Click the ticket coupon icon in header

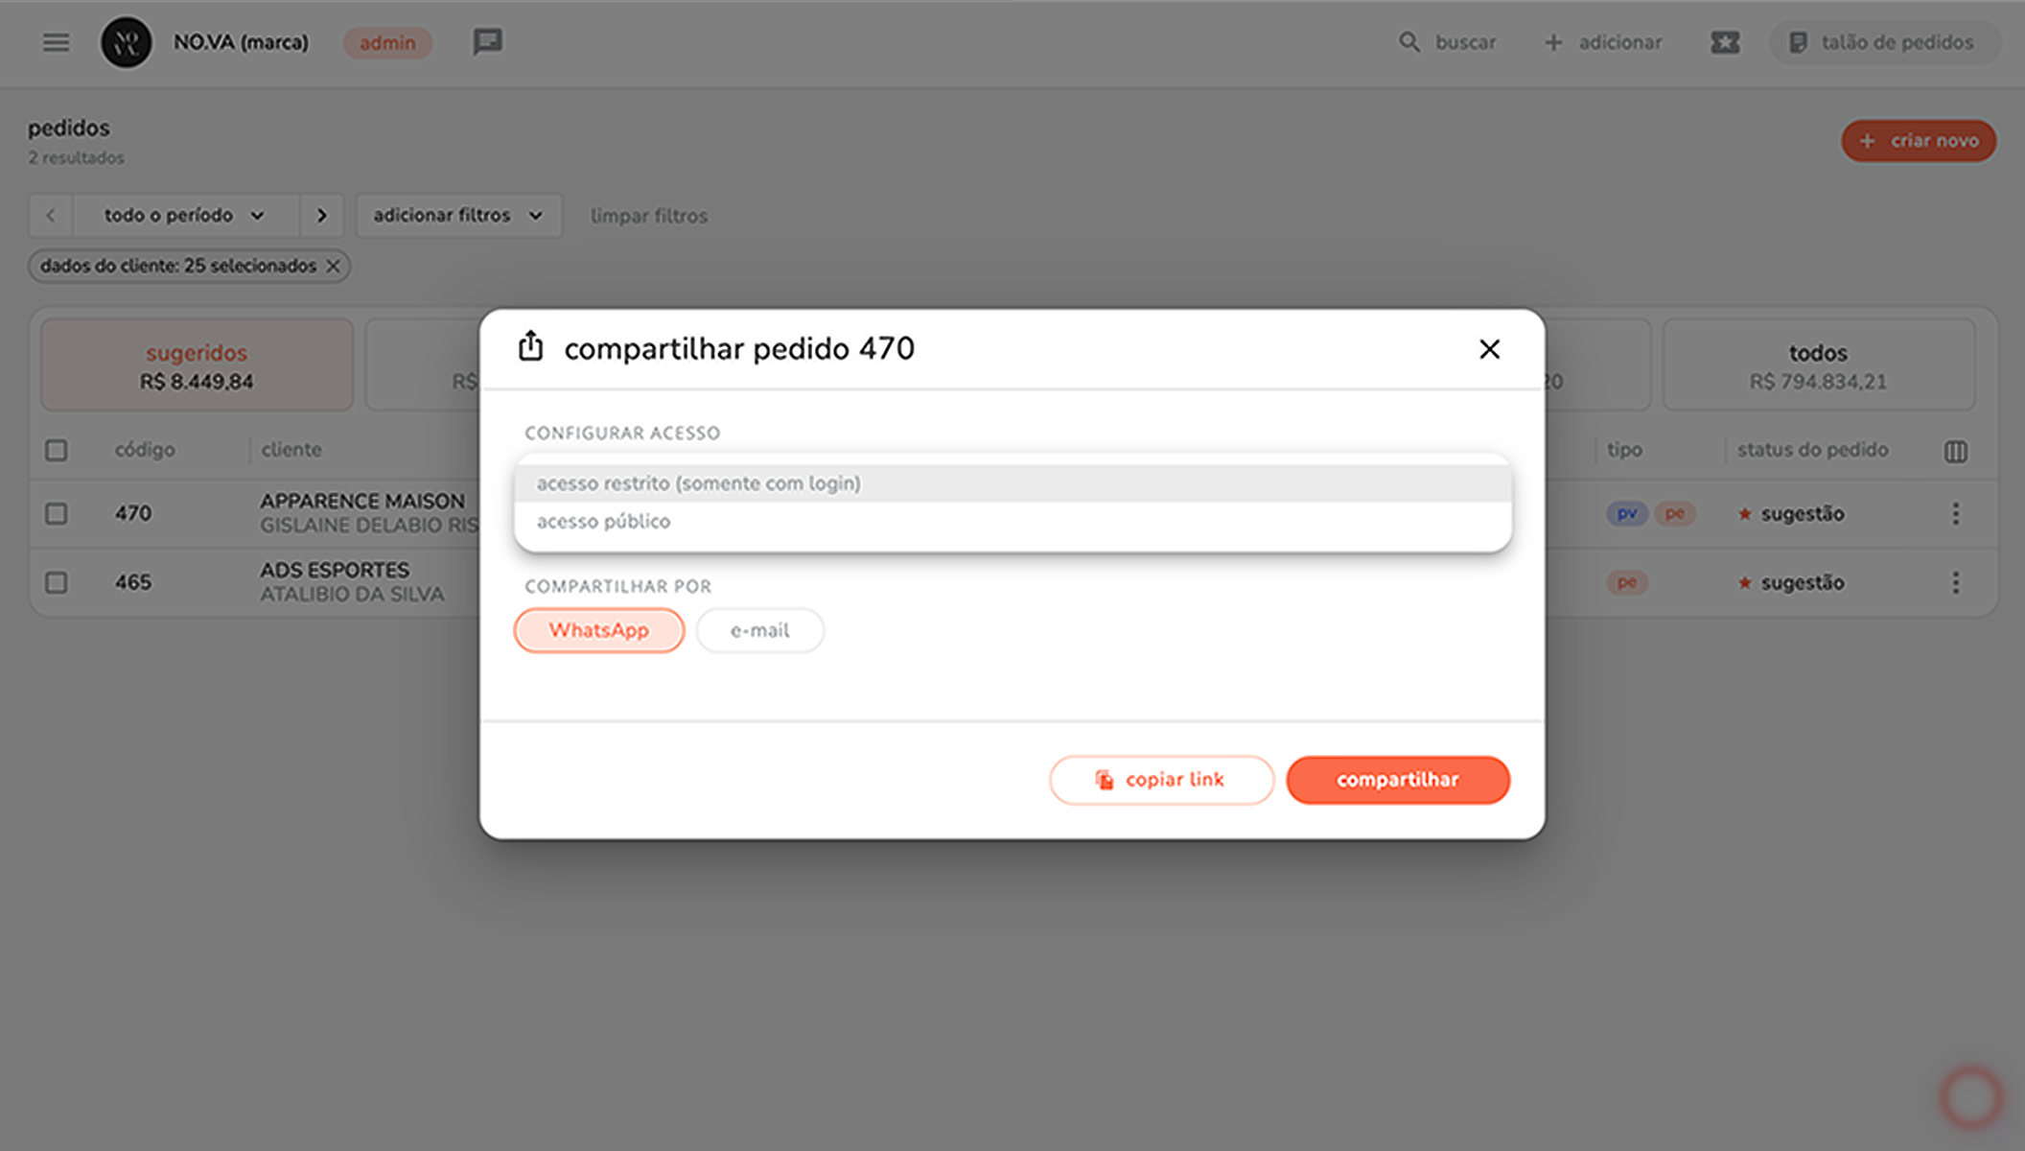tap(1724, 42)
